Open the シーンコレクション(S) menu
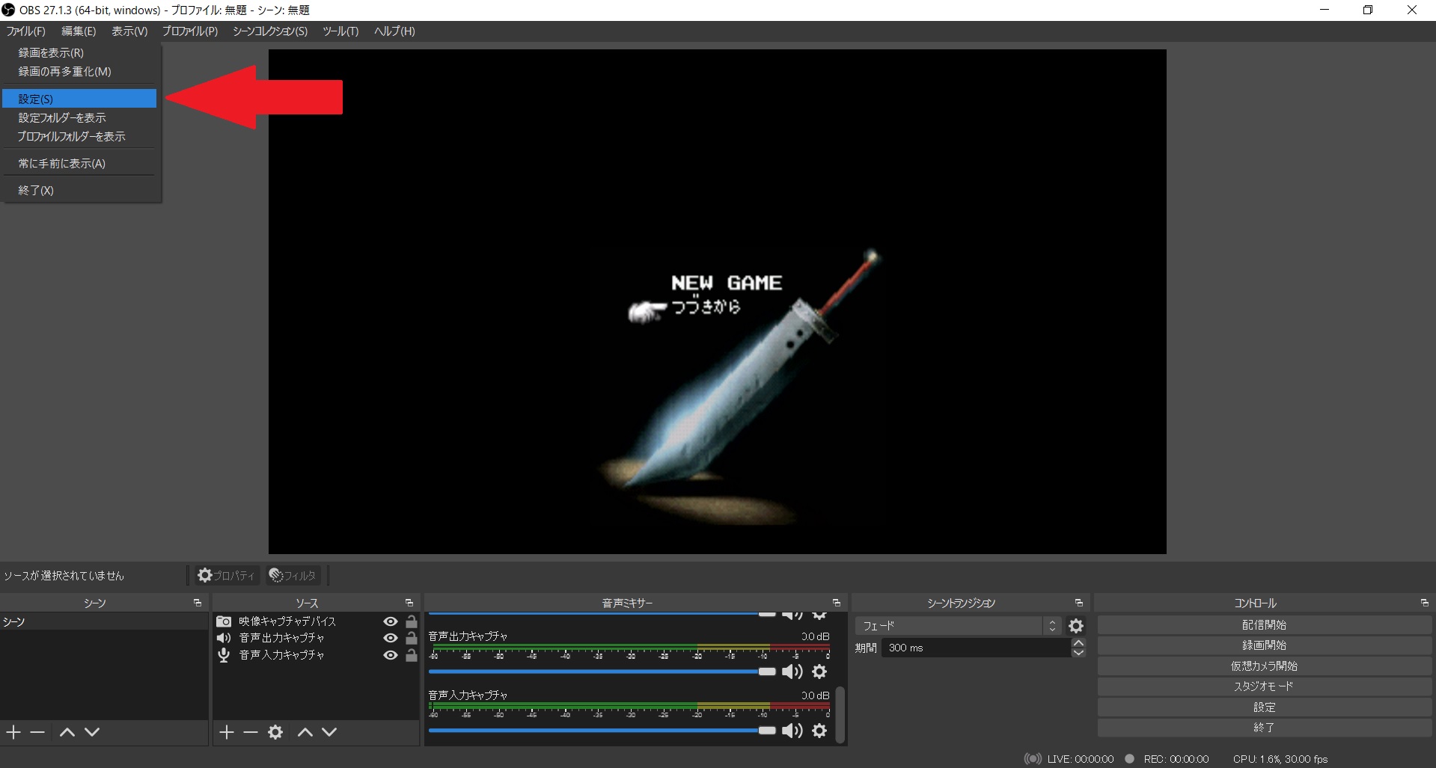 tap(270, 31)
